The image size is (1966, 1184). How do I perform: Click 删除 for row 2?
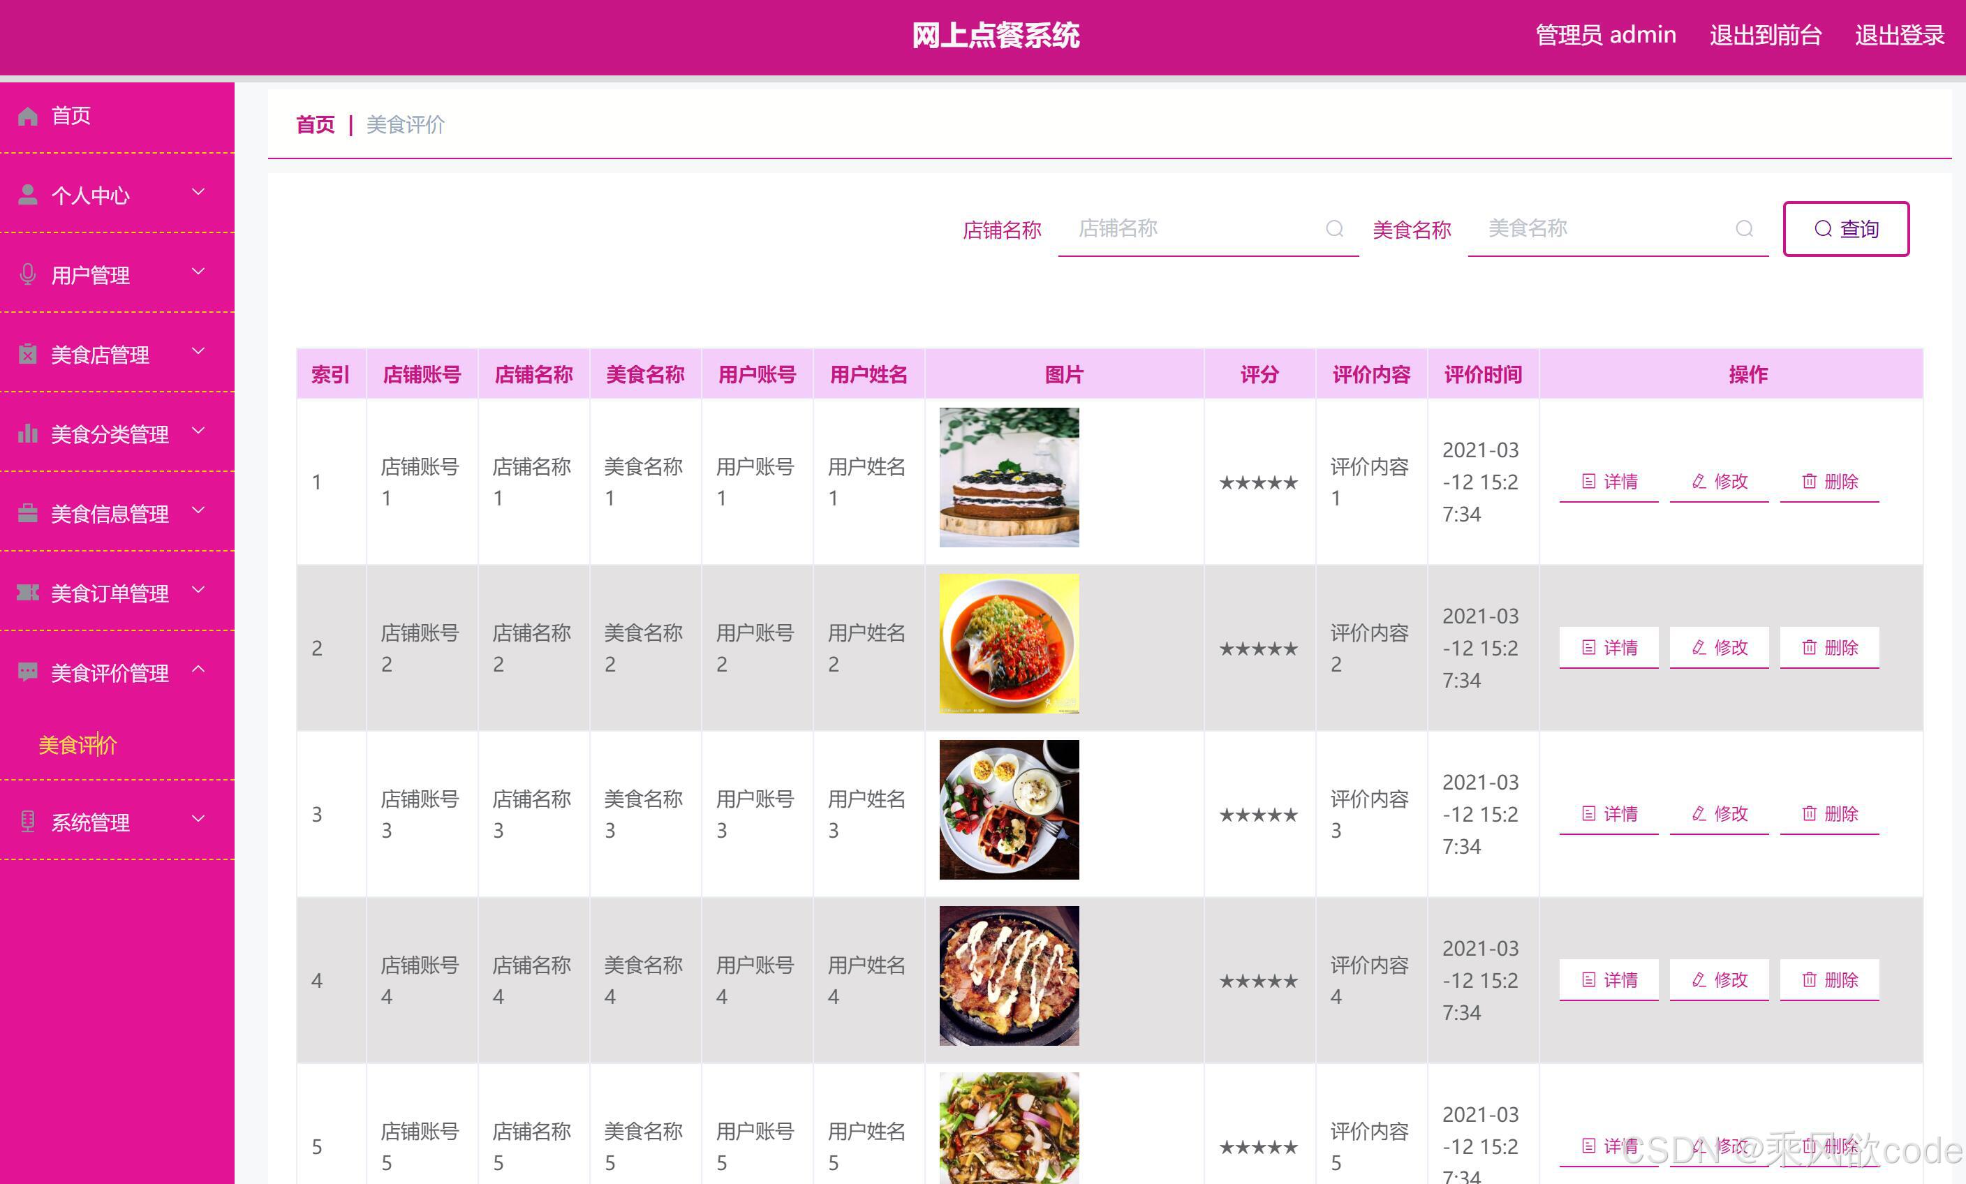pos(1828,647)
